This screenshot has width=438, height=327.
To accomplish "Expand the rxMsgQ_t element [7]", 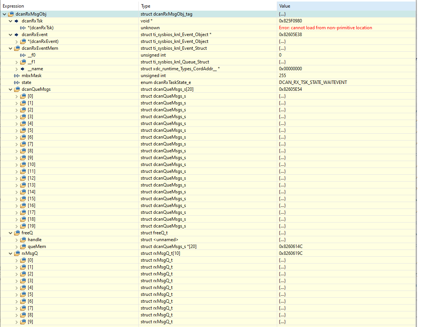I will [x=16, y=308].
